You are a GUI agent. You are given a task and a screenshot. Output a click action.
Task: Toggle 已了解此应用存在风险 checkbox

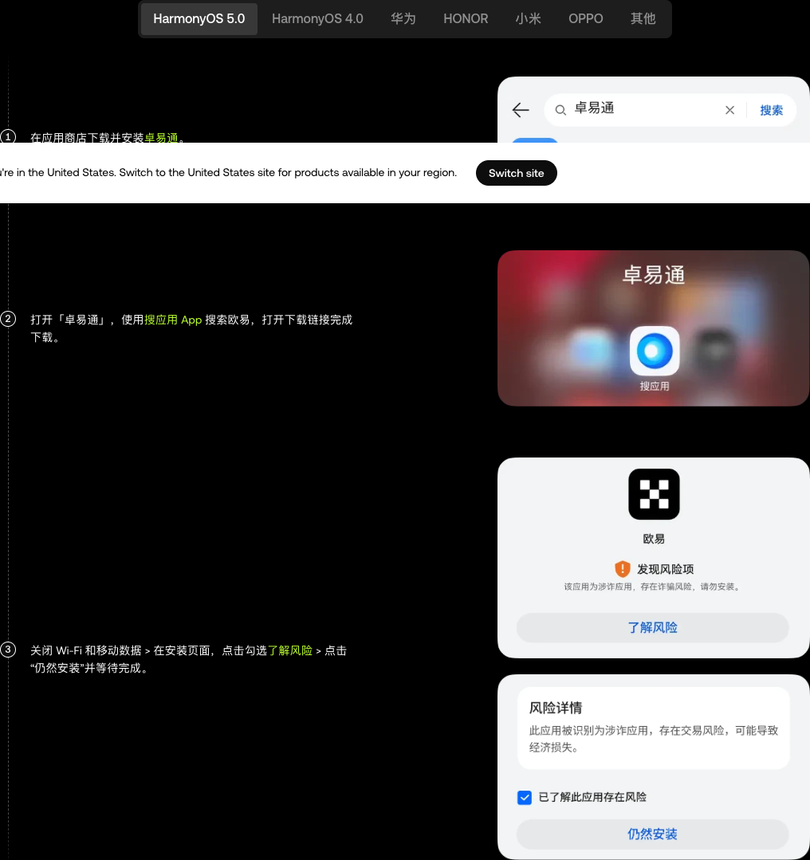point(524,797)
